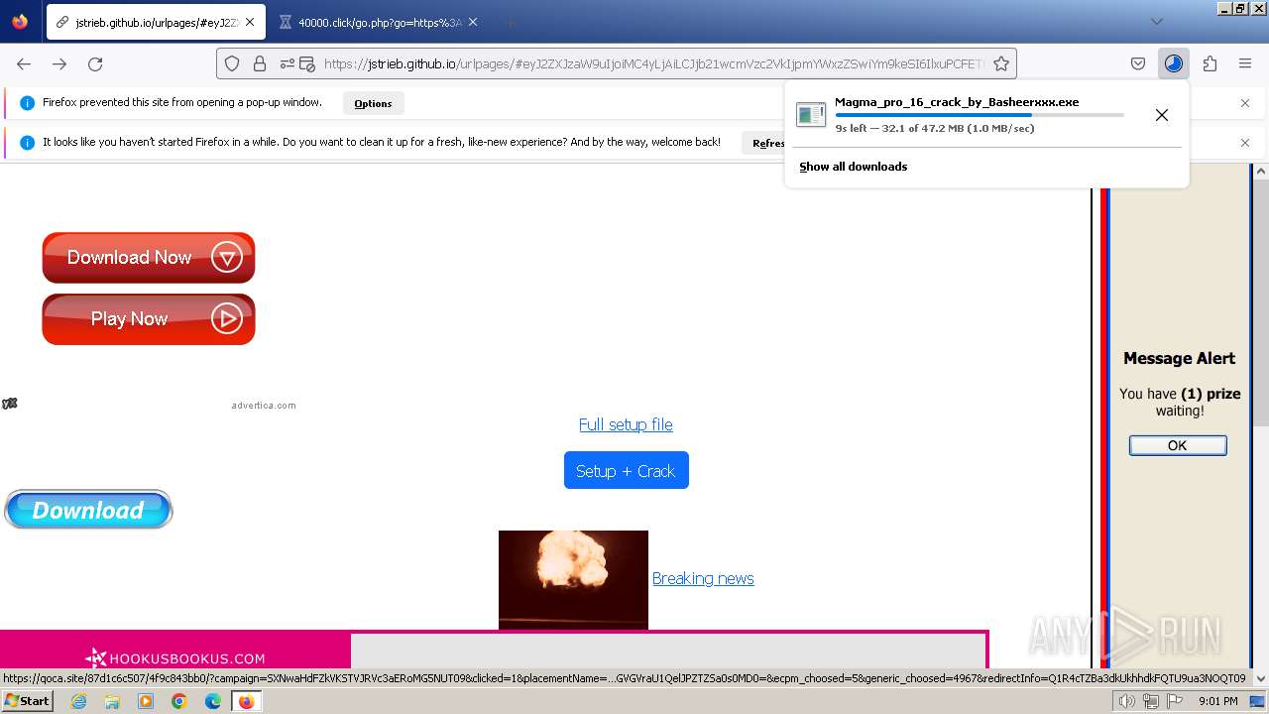Click the download progress bar

tap(980, 115)
